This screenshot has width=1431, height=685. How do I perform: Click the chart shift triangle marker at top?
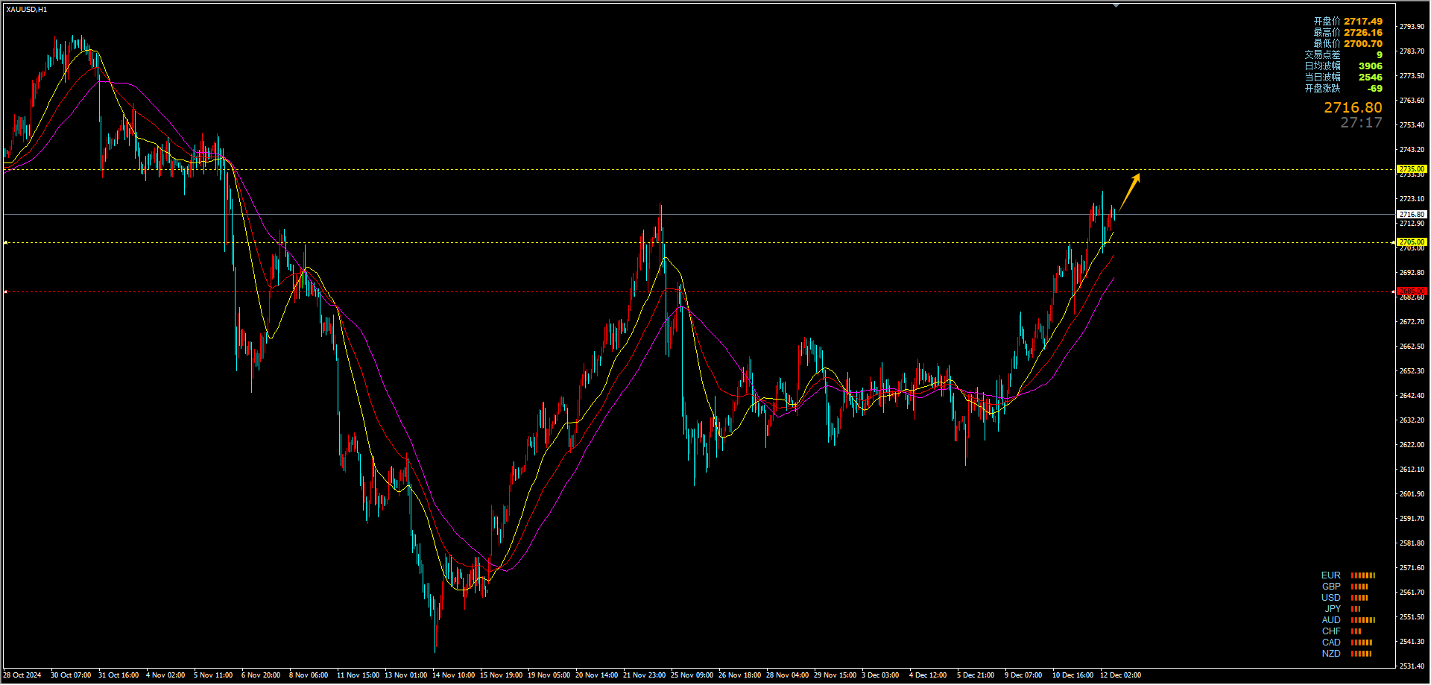1116,5
